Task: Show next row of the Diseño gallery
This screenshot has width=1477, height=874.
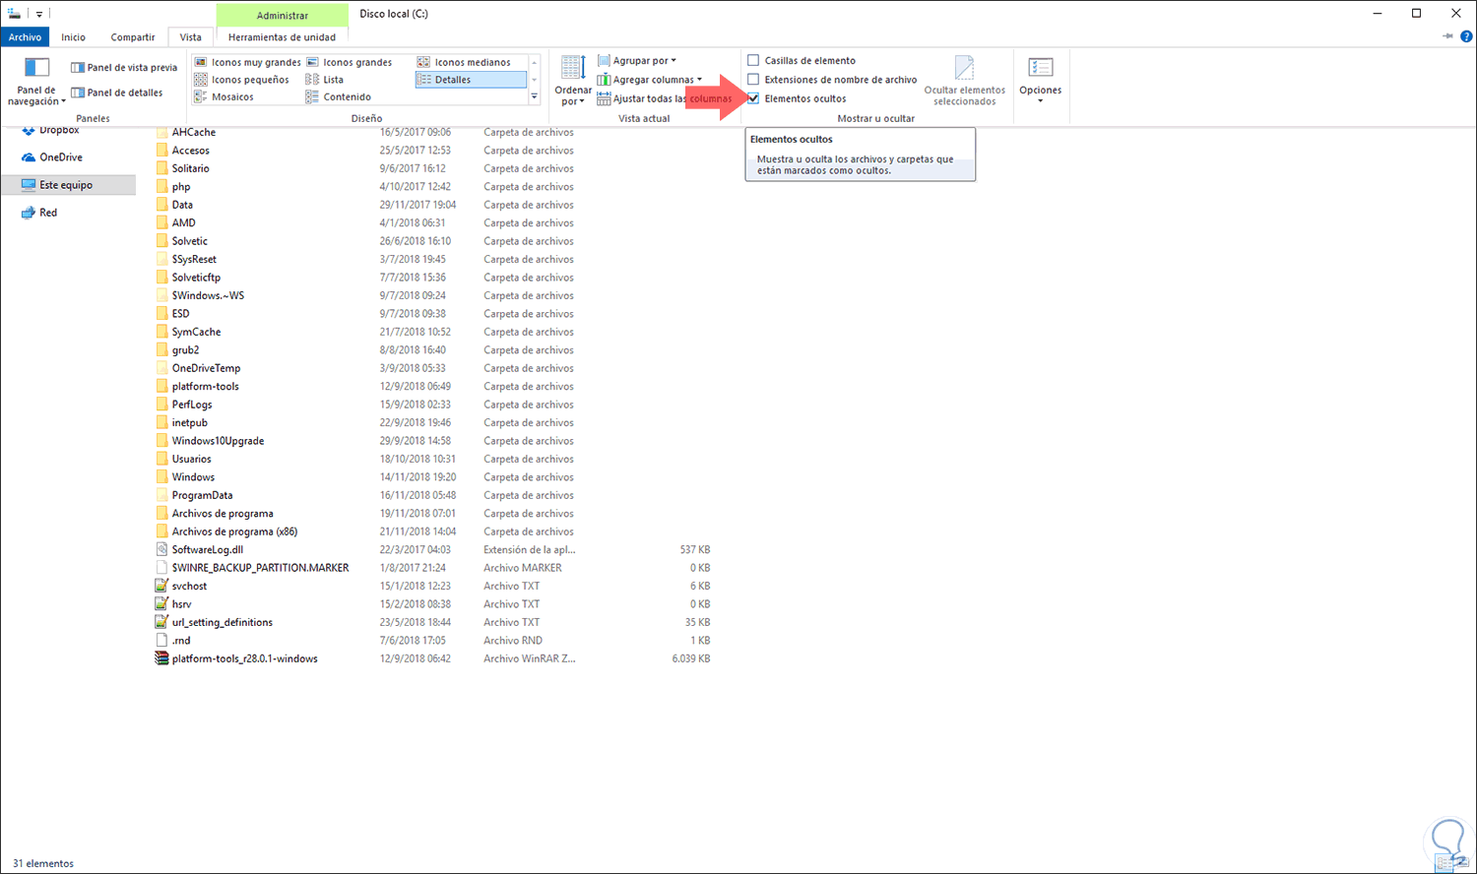Action: [535, 80]
